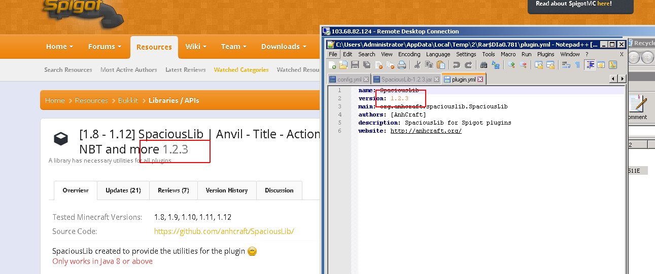Click Libraries / APIs breadcrumb

pos(174,100)
